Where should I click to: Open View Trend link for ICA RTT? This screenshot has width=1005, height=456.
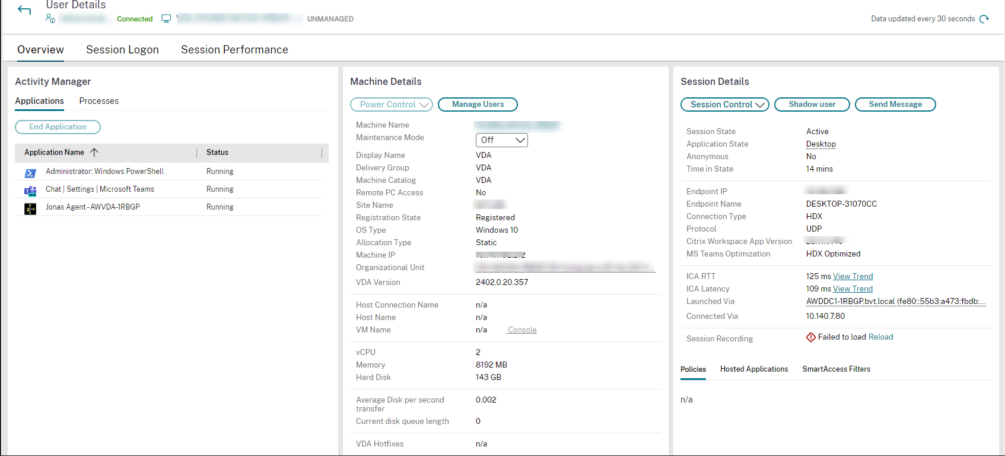coord(853,277)
